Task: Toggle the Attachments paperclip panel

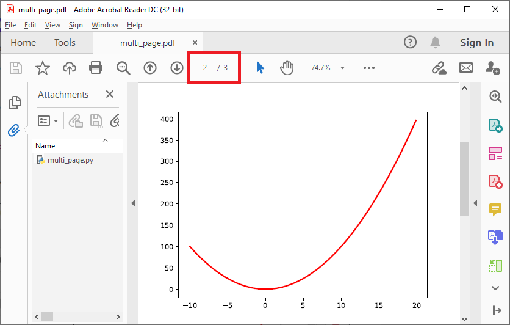Action: tap(14, 130)
